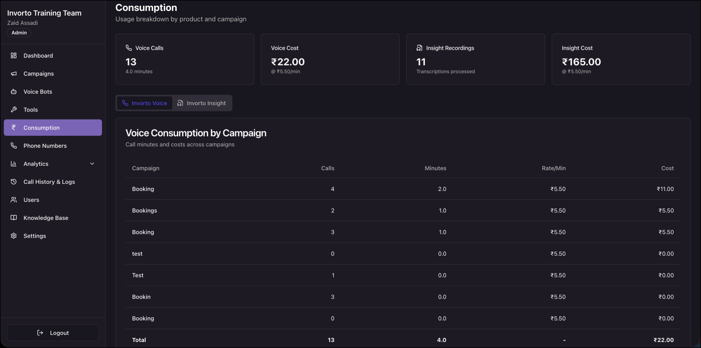
Task: Click the Rate/Min column header
Action: click(x=554, y=168)
